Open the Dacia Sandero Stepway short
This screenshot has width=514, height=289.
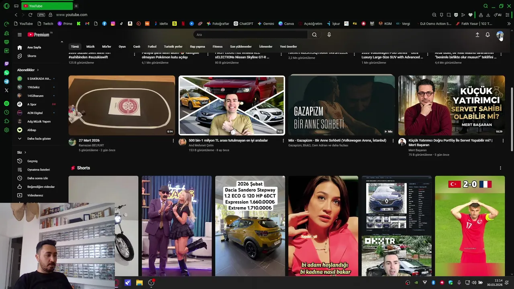250,226
